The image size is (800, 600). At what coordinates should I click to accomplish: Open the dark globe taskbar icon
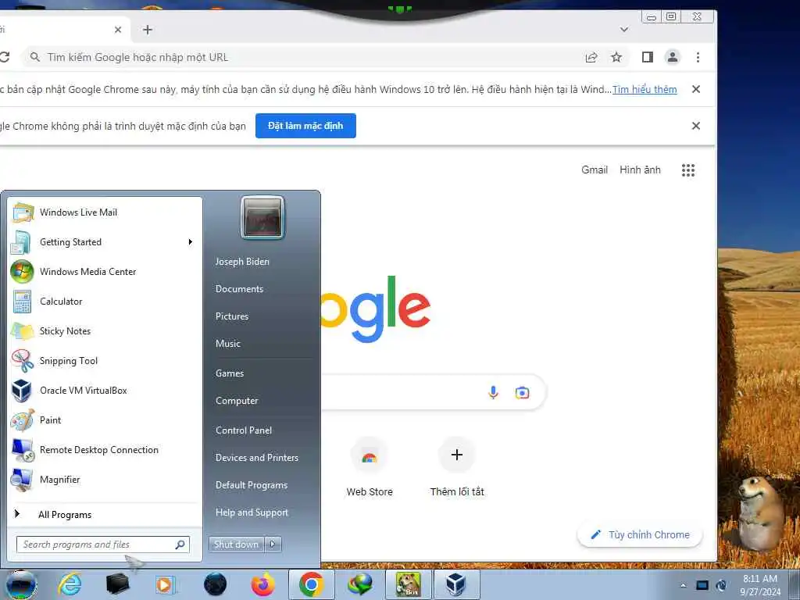pyautogui.click(x=215, y=584)
